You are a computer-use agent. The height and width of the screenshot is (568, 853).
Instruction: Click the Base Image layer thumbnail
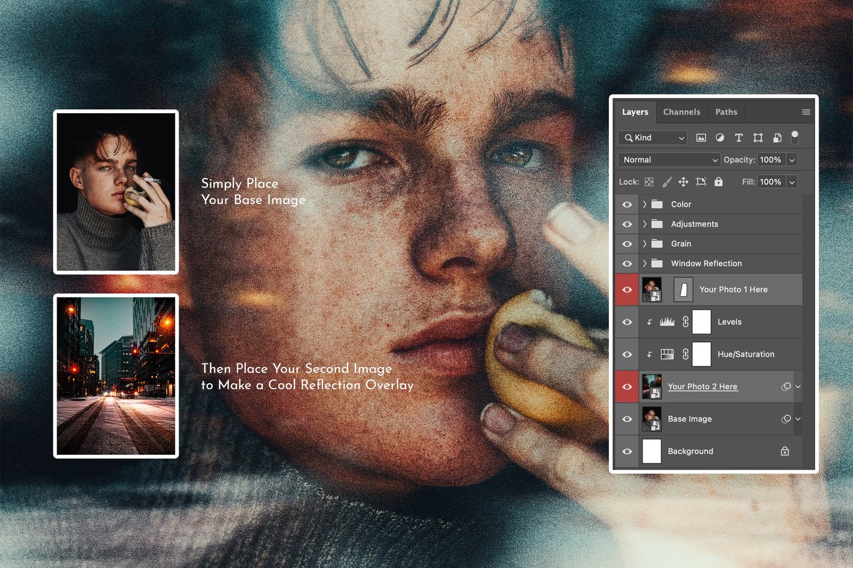coord(652,419)
